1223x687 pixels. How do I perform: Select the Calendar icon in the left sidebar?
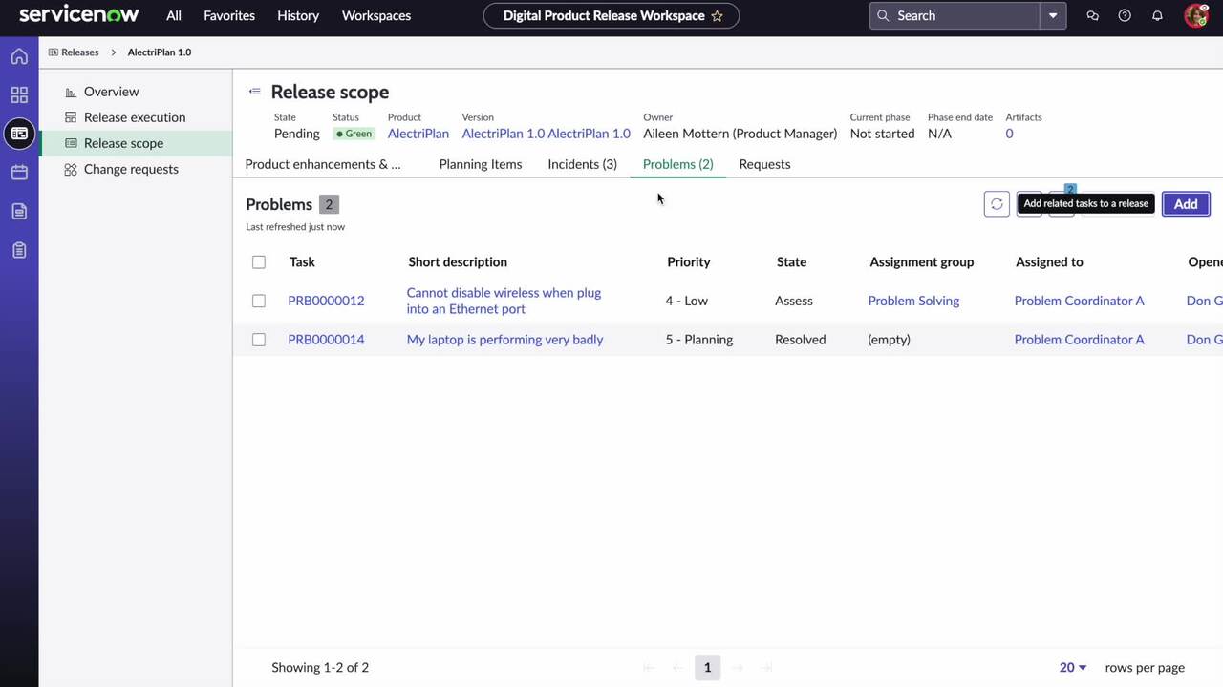point(19,172)
